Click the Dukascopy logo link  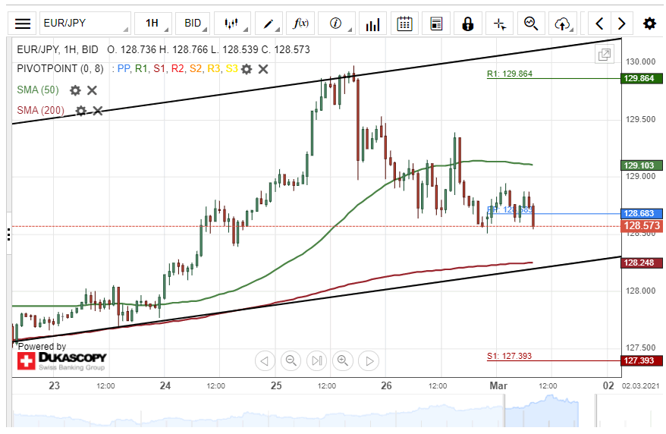point(62,361)
